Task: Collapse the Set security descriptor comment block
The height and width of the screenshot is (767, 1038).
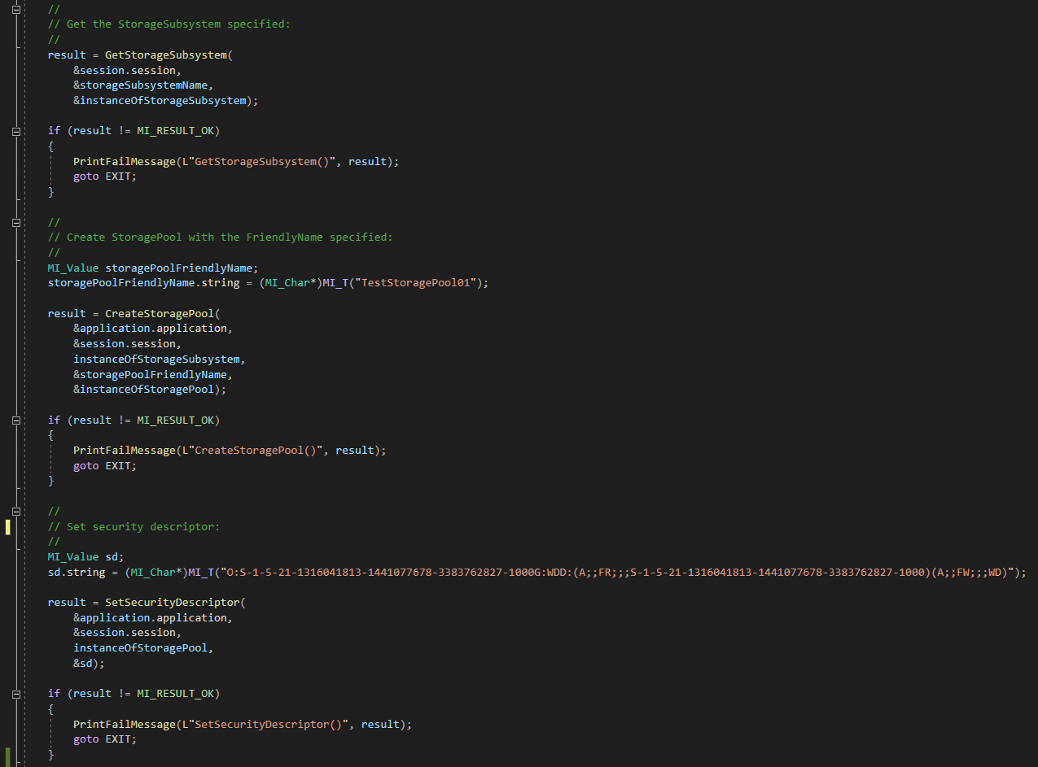Action: point(16,512)
